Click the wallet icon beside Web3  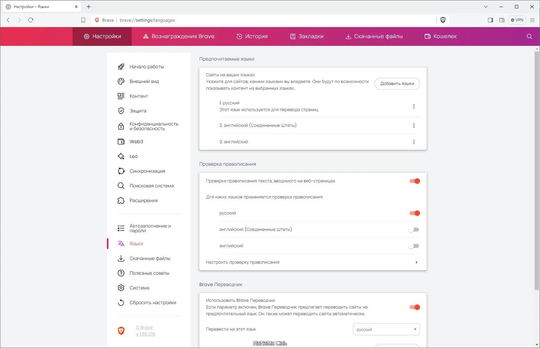point(121,142)
